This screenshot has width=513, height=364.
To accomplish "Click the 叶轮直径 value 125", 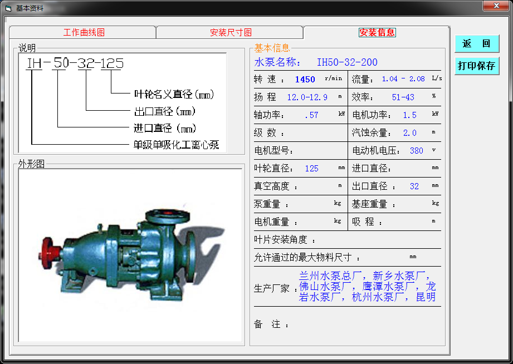I will click(x=311, y=169).
